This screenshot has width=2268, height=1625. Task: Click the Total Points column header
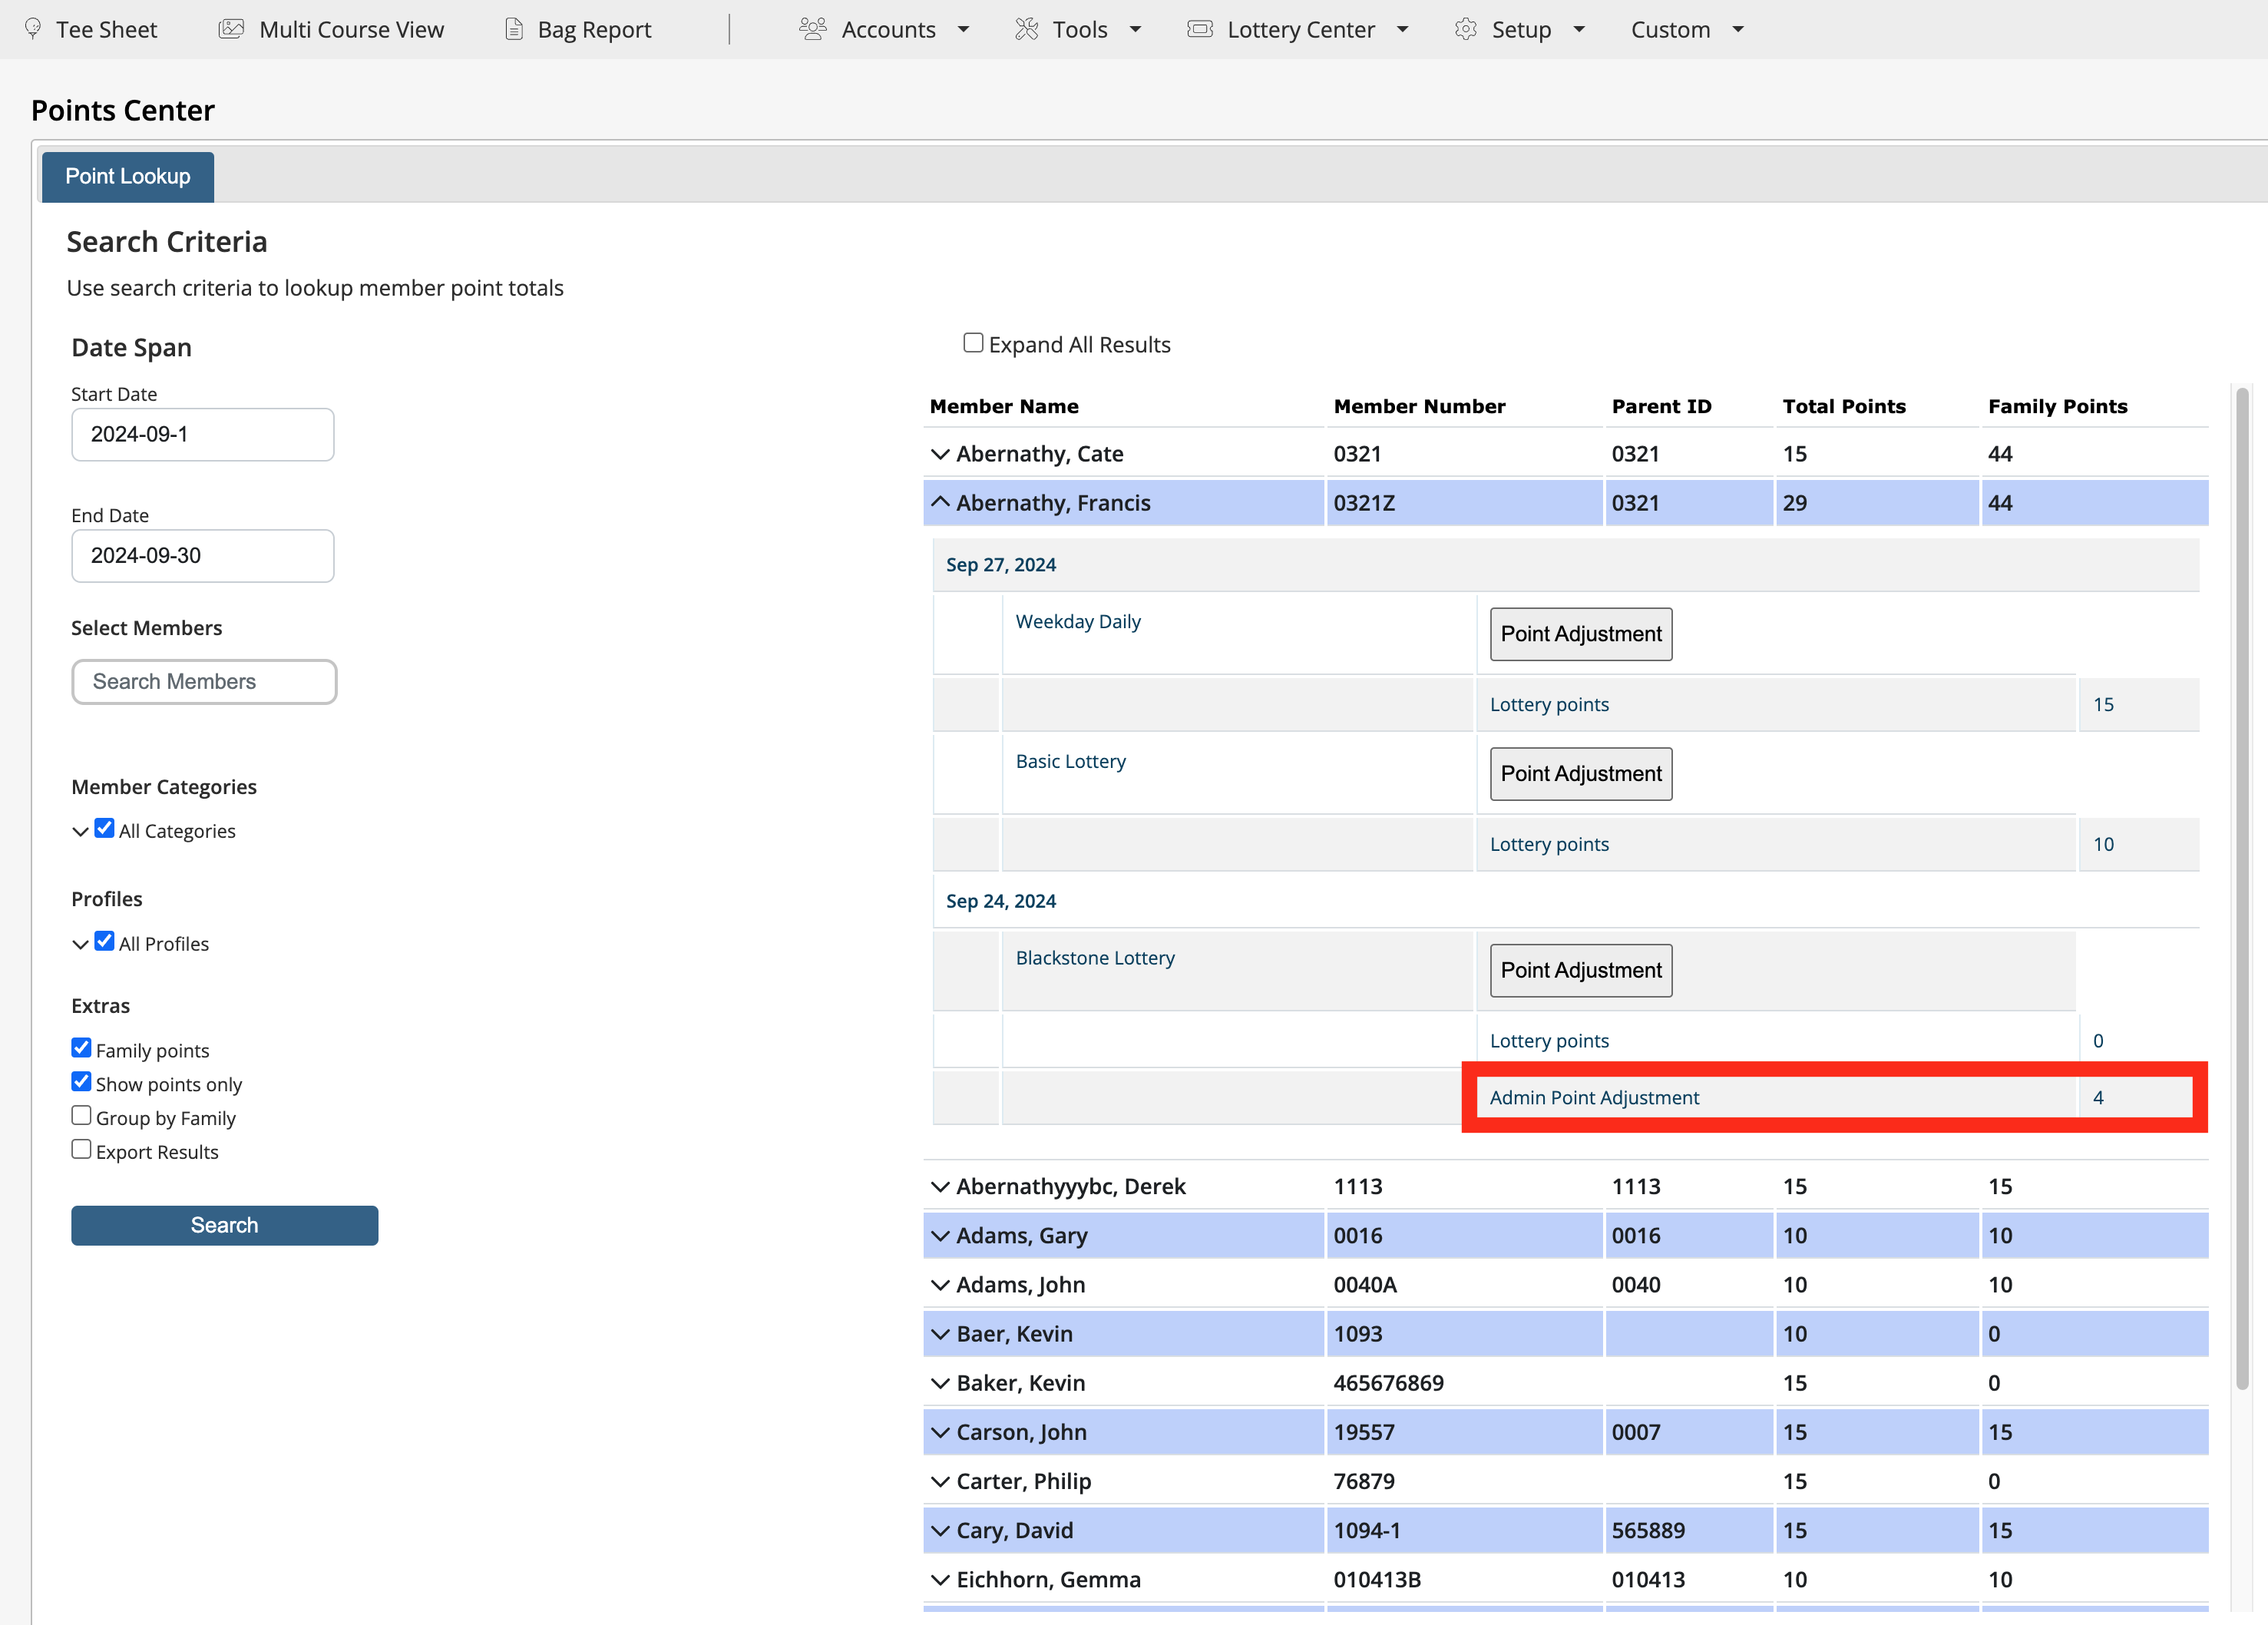point(1844,406)
